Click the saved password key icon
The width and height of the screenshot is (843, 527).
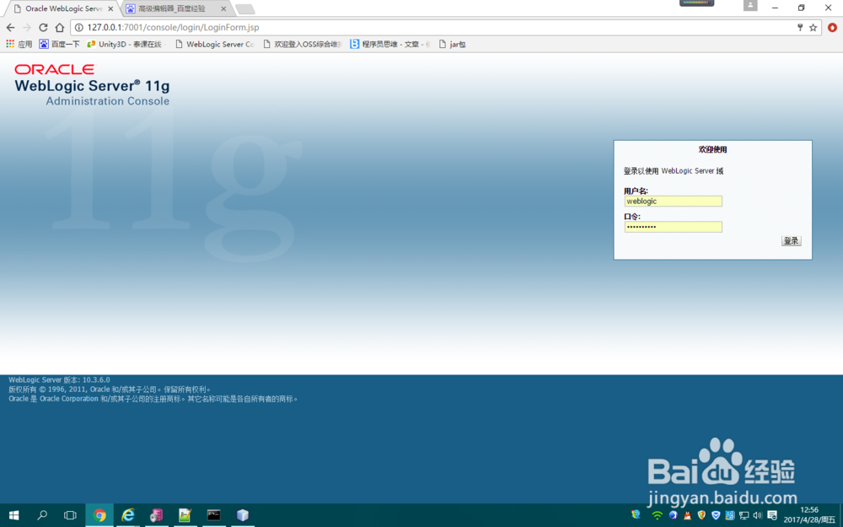pos(800,28)
